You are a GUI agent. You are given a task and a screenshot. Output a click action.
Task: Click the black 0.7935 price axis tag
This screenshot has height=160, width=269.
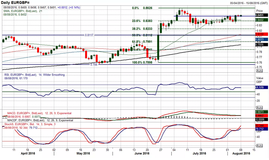(259, 44)
